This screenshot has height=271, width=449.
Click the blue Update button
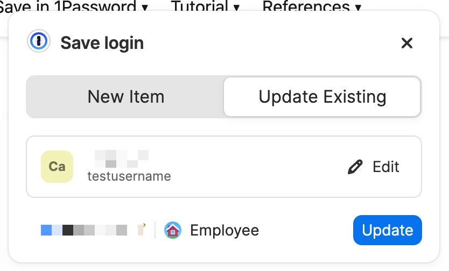pos(388,230)
